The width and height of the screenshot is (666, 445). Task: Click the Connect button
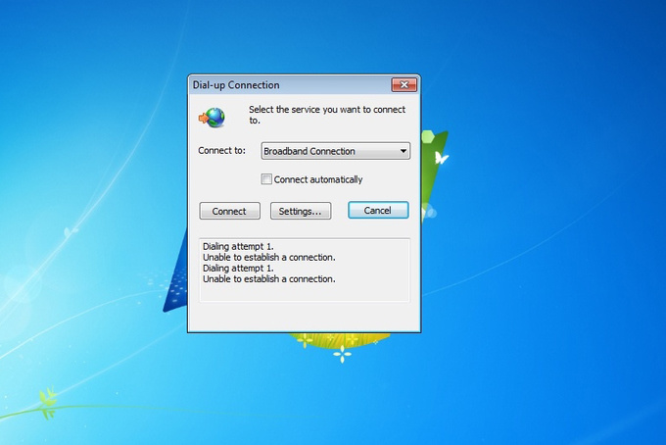pyautogui.click(x=230, y=211)
